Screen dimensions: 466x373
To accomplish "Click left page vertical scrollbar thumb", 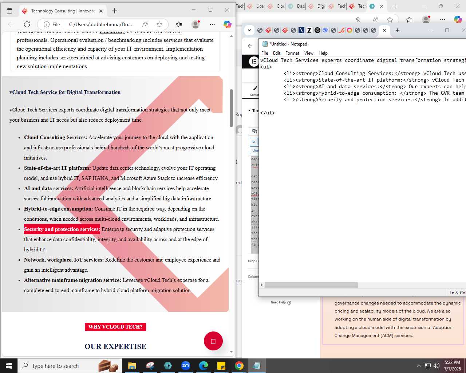I will (231, 108).
